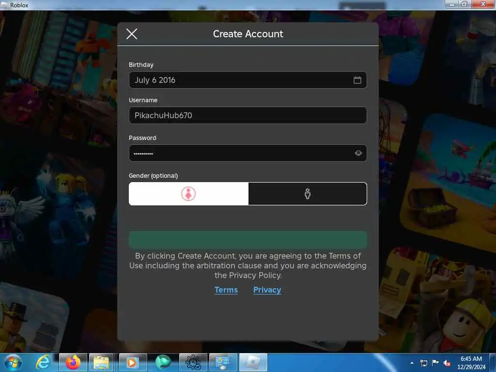Open the Control Panel taskbar icon
The image size is (496, 372).
223,362
